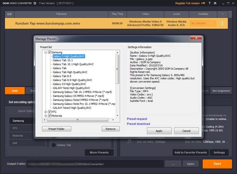Click the vertical scrollbar thumb in preset list
Screen dimensions: 237x174
pos(117,69)
